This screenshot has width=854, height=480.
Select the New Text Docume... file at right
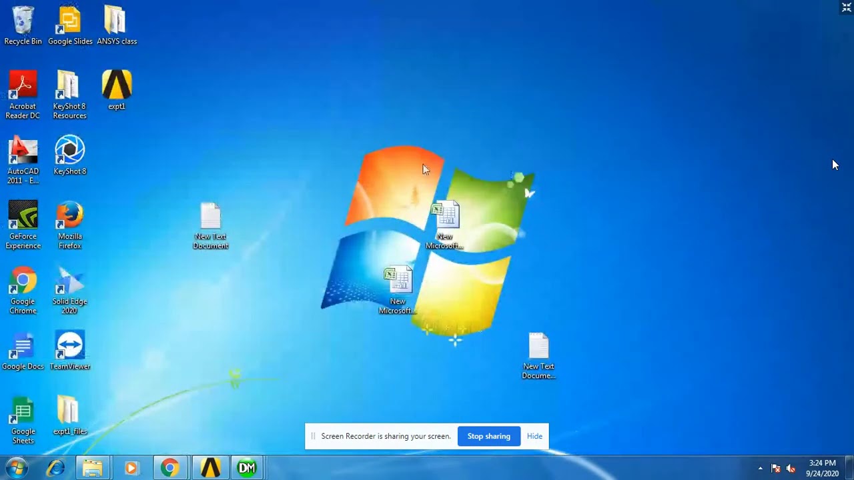538,356
